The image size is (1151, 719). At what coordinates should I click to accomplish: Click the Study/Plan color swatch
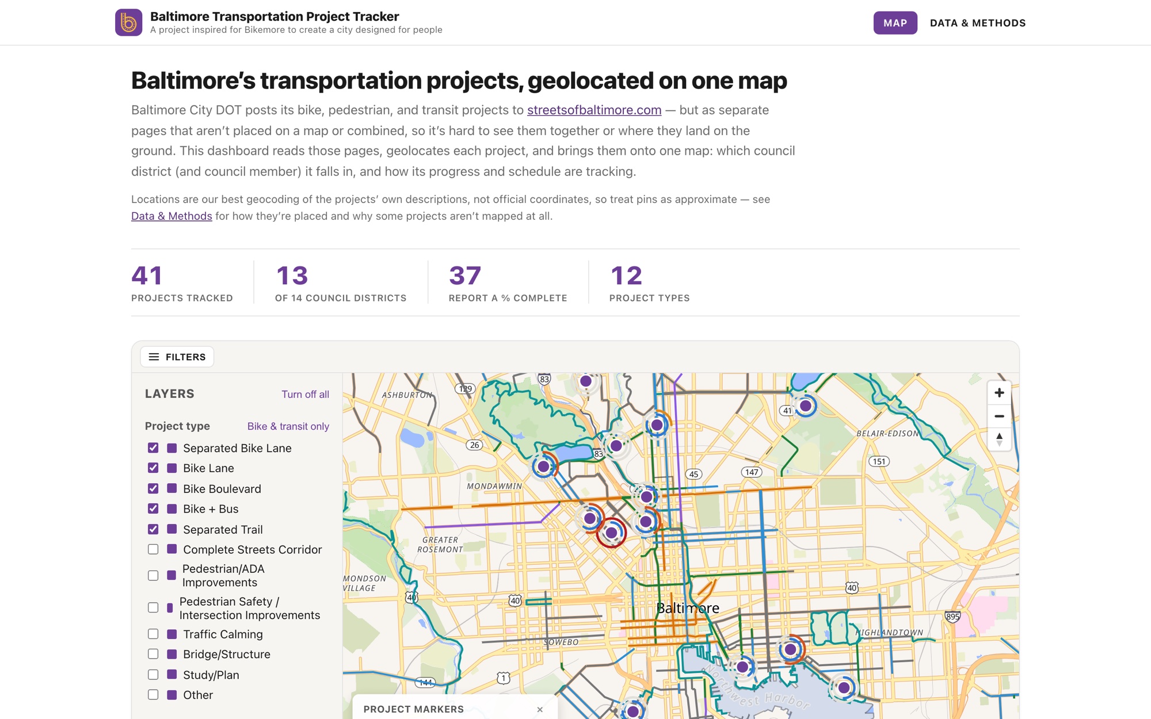(x=171, y=675)
